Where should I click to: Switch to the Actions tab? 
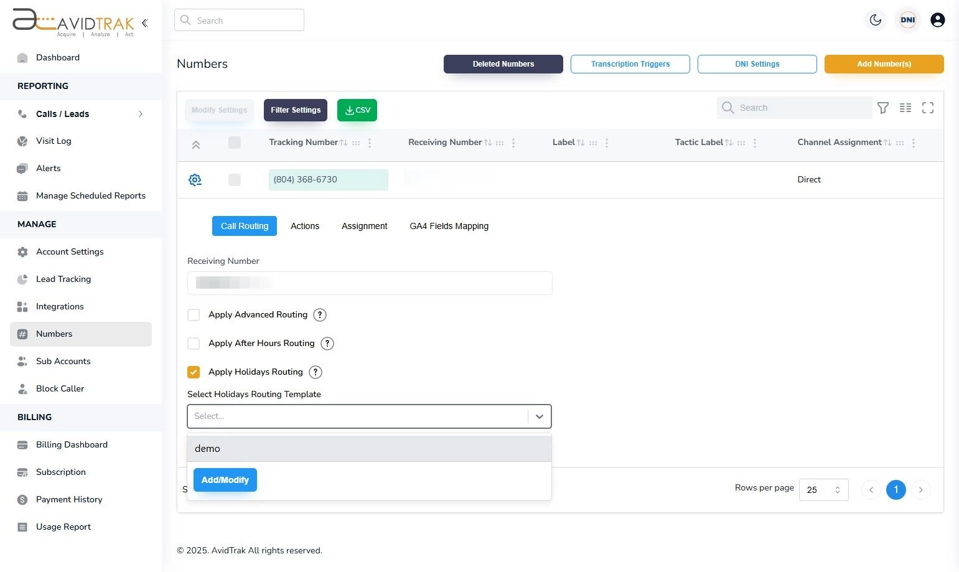[305, 226]
